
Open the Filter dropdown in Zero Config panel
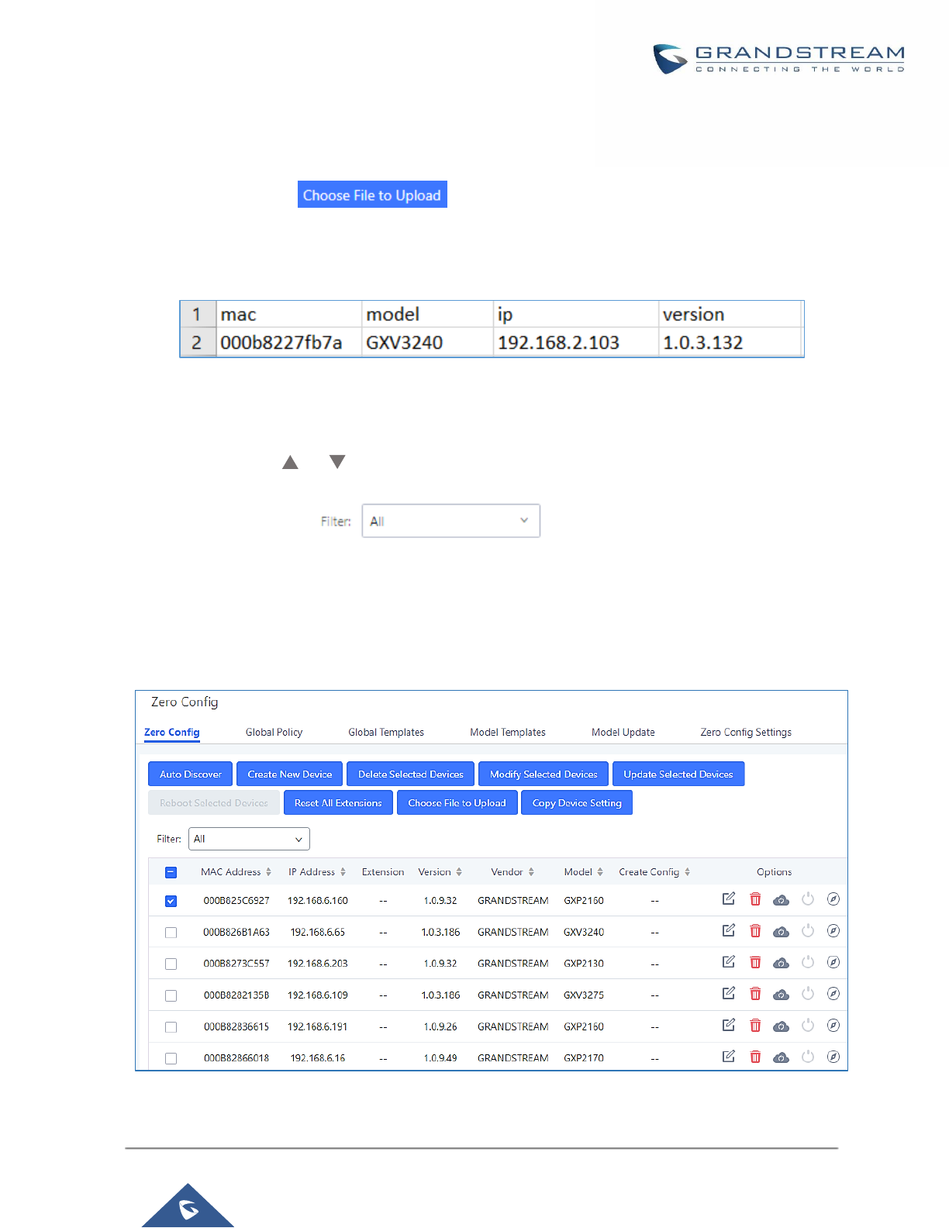coord(249,839)
